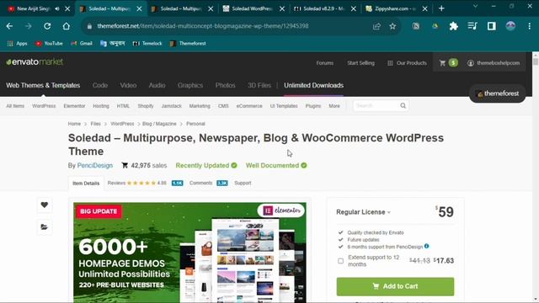
Task: Click the search magnifier icon
Action: point(403,106)
